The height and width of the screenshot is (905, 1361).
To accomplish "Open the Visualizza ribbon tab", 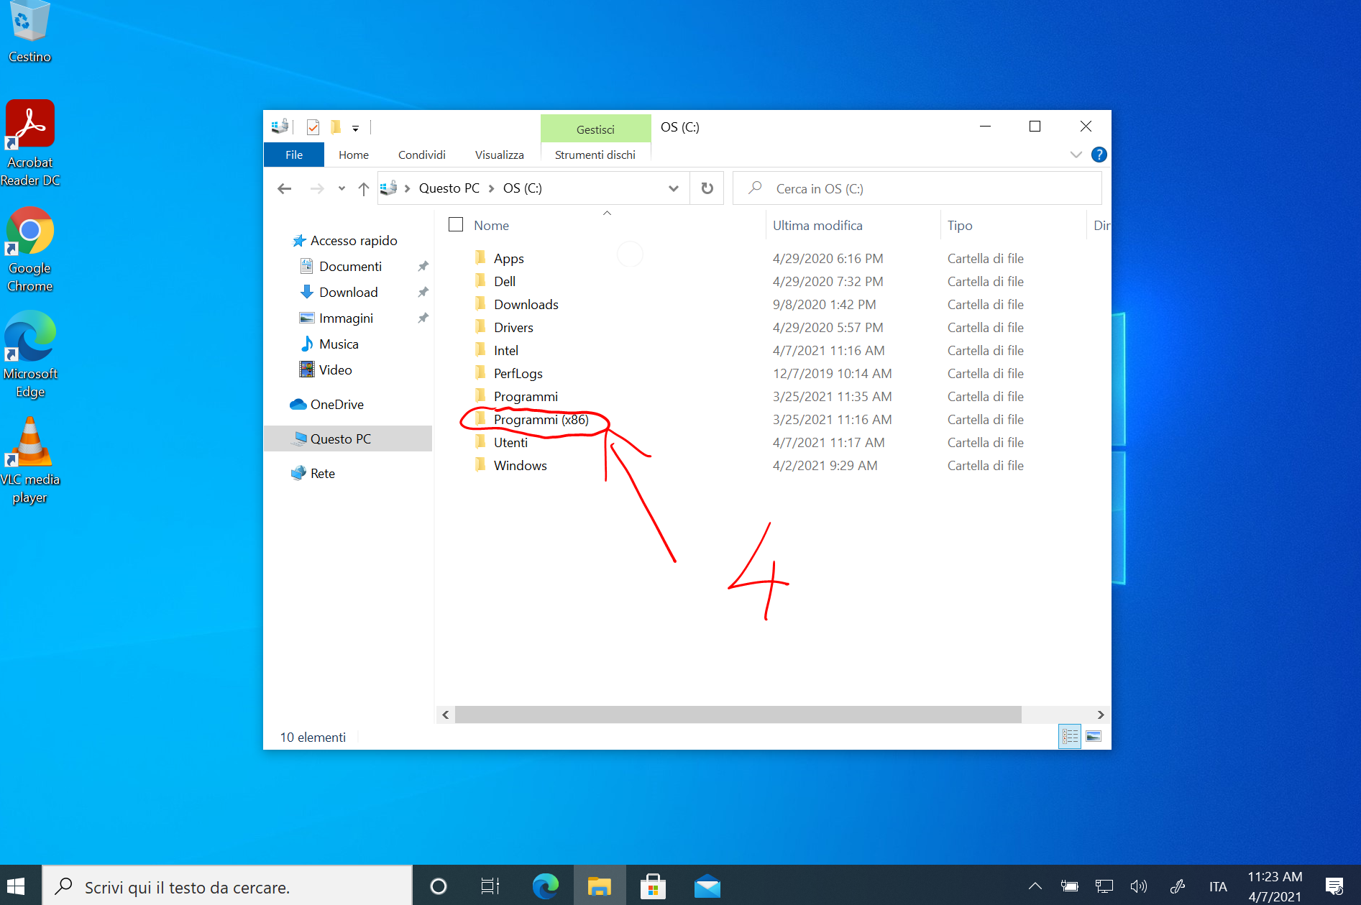I will point(499,155).
